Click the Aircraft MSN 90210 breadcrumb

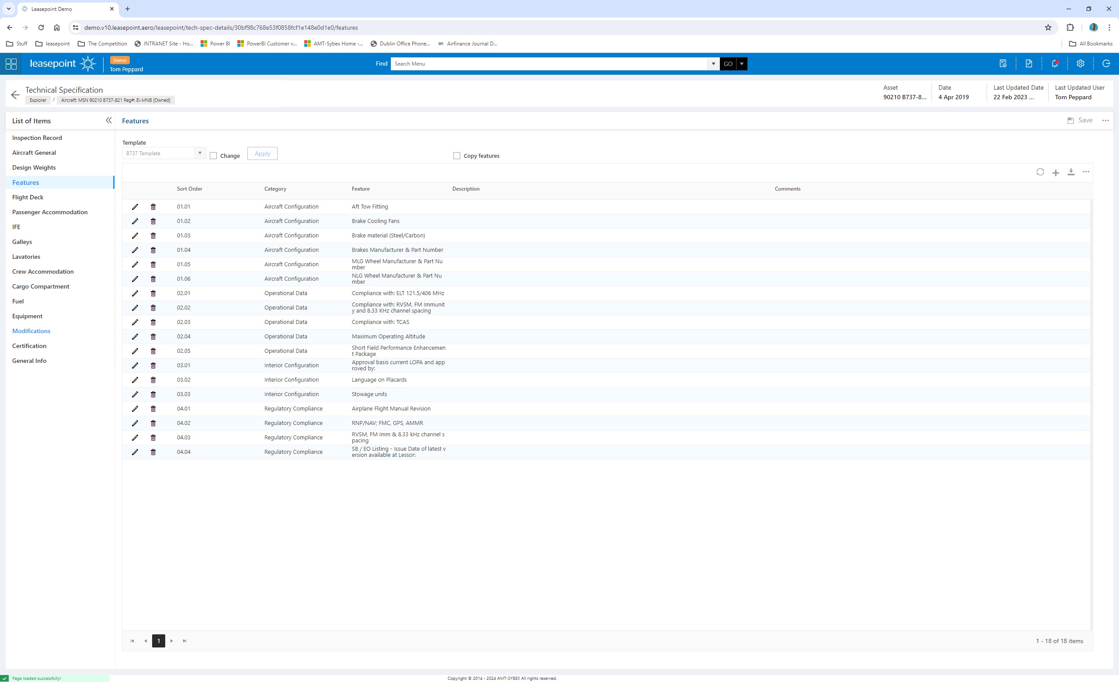click(x=116, y=100)
